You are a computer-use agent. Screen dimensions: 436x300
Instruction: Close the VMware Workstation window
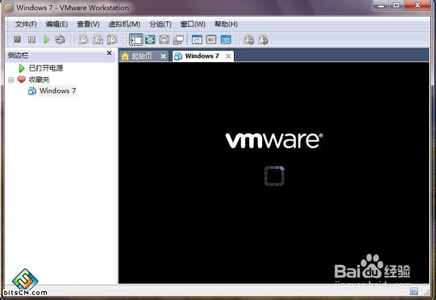[x=417, y=5]
